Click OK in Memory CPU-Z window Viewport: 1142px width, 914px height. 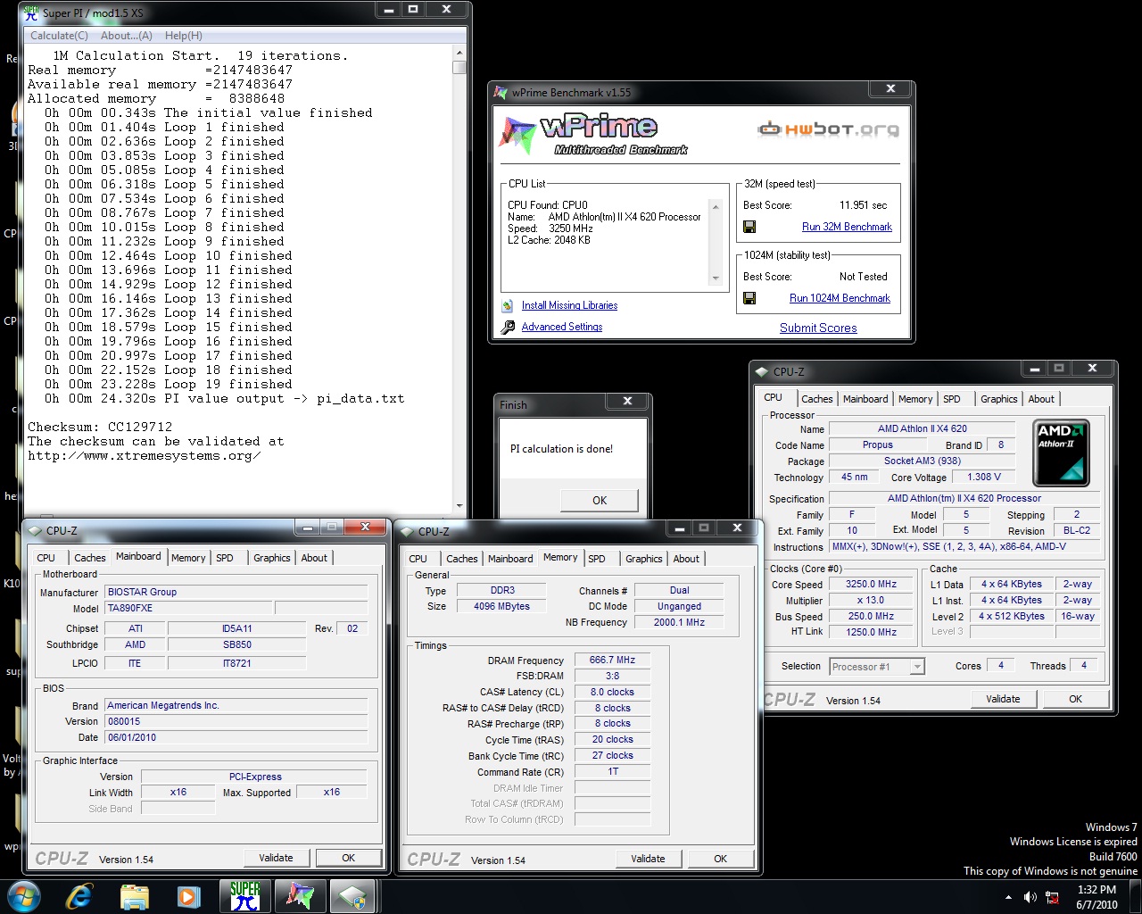[721, 859]
